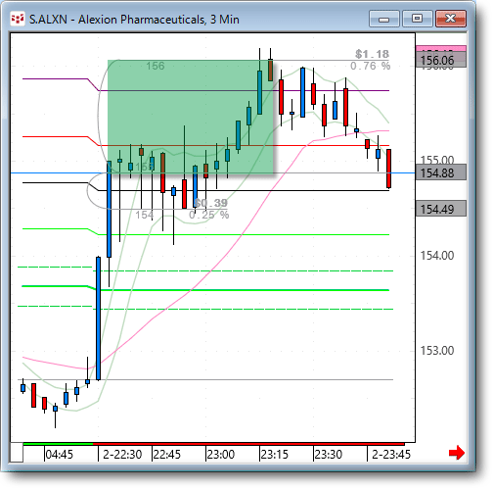This screenshot has height=489, width=493.
Task: Click the green shaded study rectangle
Action: [191, 117]
